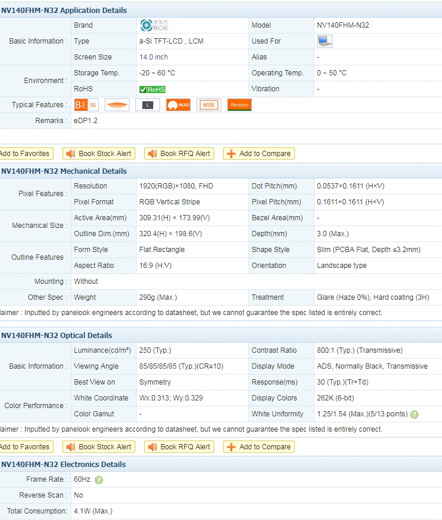Select the Reverse Scan value No
Screen dimensions: 442x520
[x=78, y=495]
